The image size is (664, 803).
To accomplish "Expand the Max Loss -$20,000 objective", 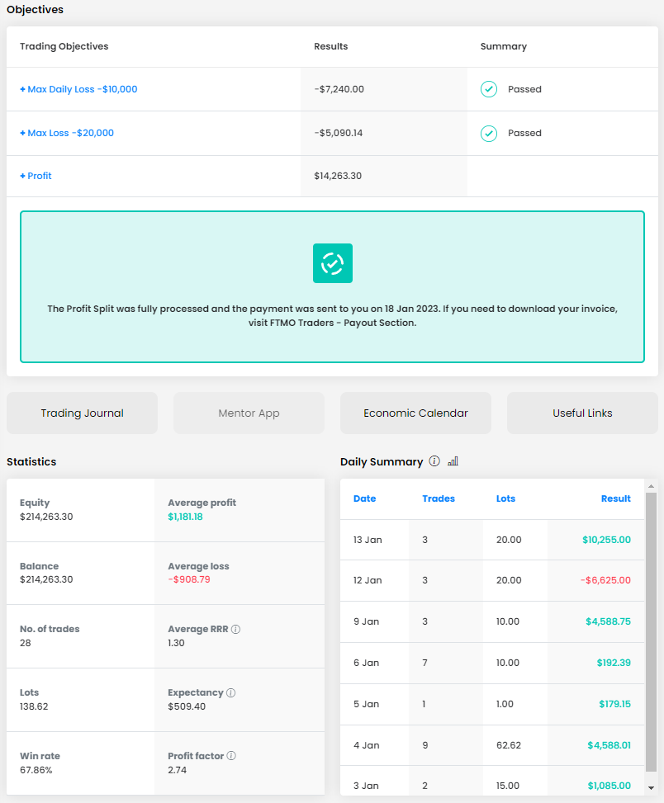I will tap(67, 133).
